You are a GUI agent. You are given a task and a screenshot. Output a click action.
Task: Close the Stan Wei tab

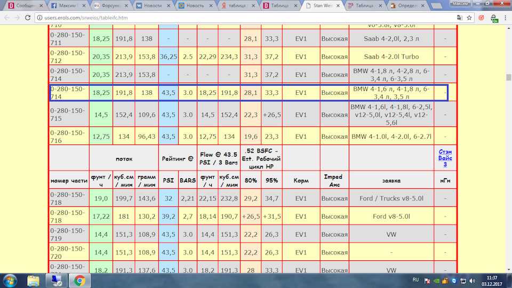(338, 5)
